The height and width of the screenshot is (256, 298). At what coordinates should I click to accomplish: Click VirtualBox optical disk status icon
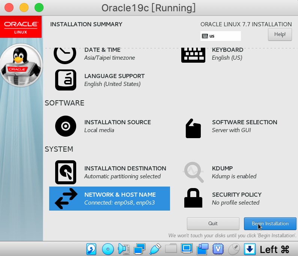(108, 249)
